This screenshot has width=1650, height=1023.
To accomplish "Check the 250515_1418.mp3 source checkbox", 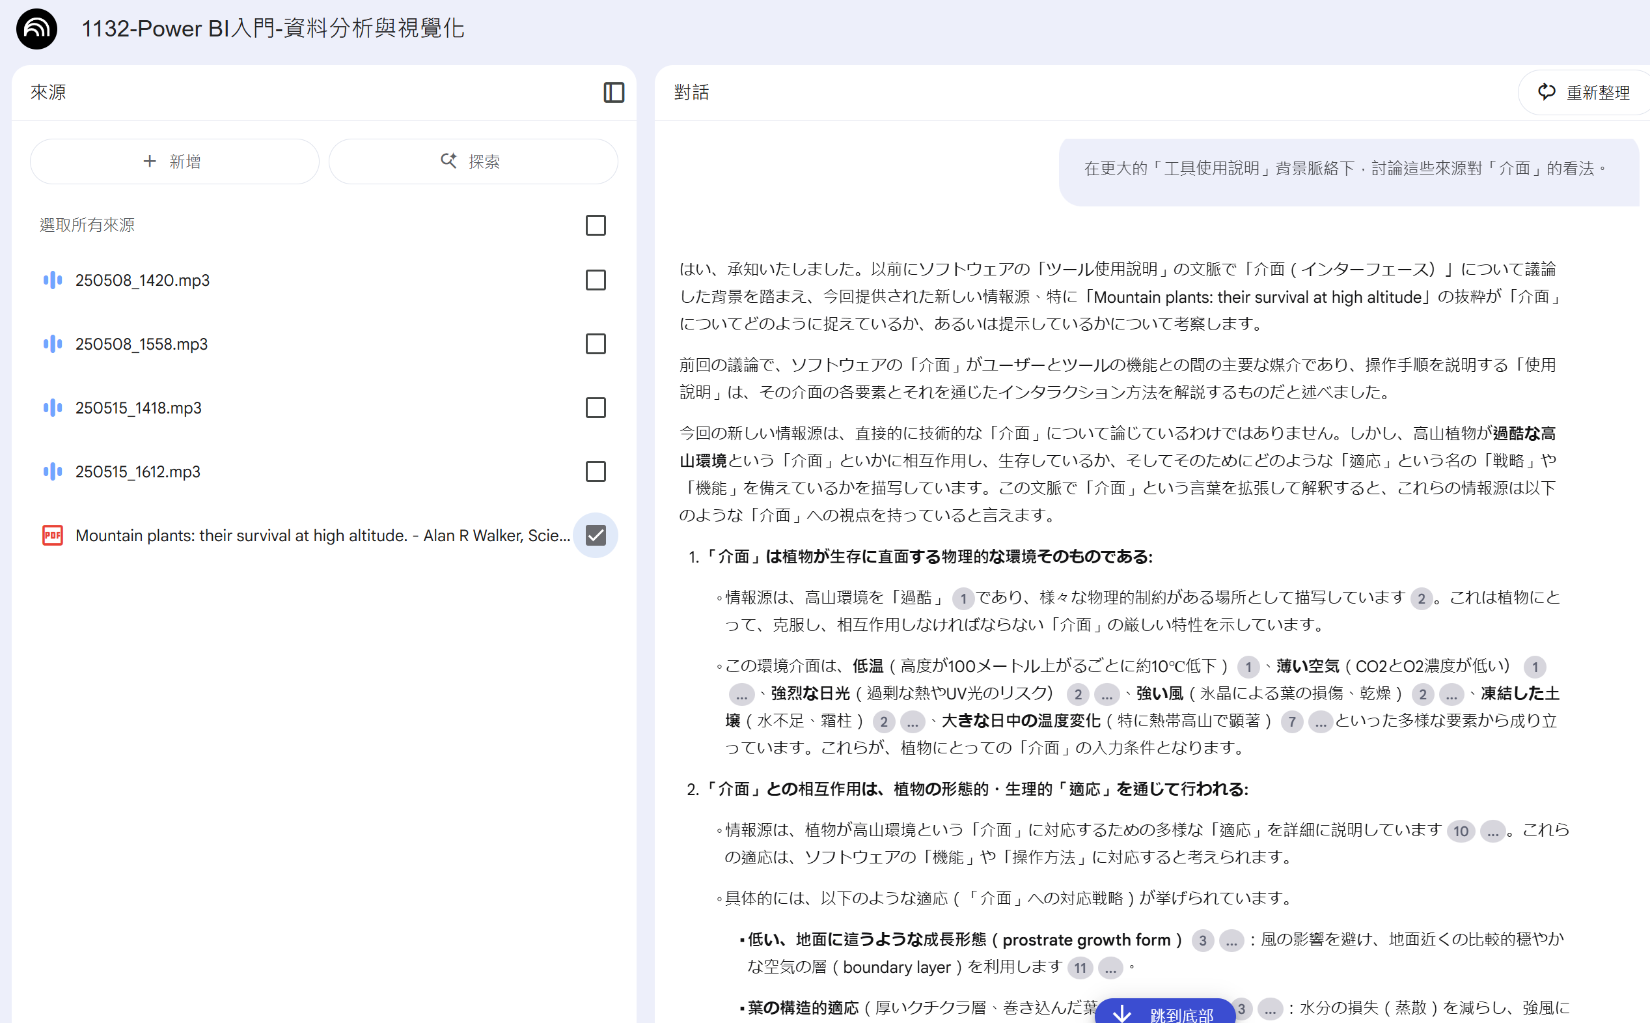I will [595, 407].
